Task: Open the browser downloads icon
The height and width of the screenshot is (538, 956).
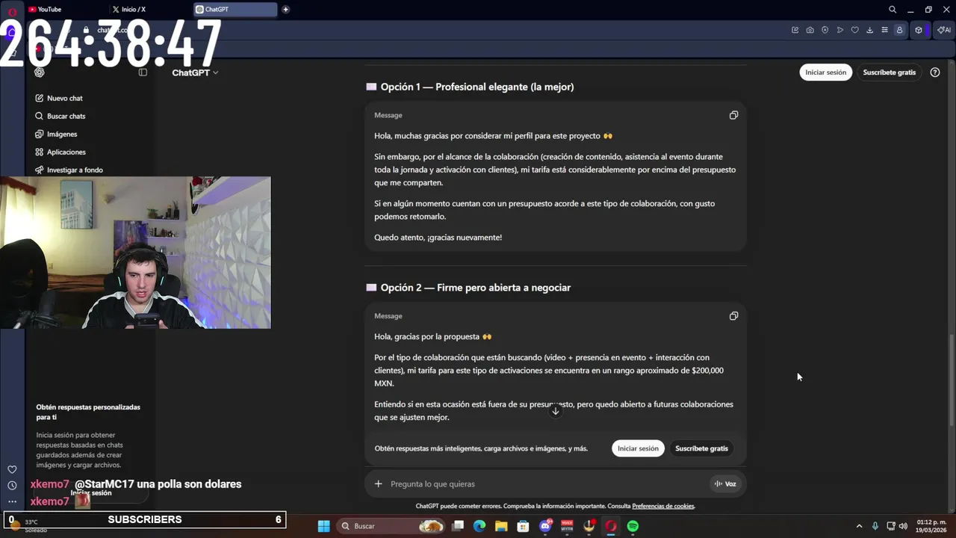Action: point(869,30)
